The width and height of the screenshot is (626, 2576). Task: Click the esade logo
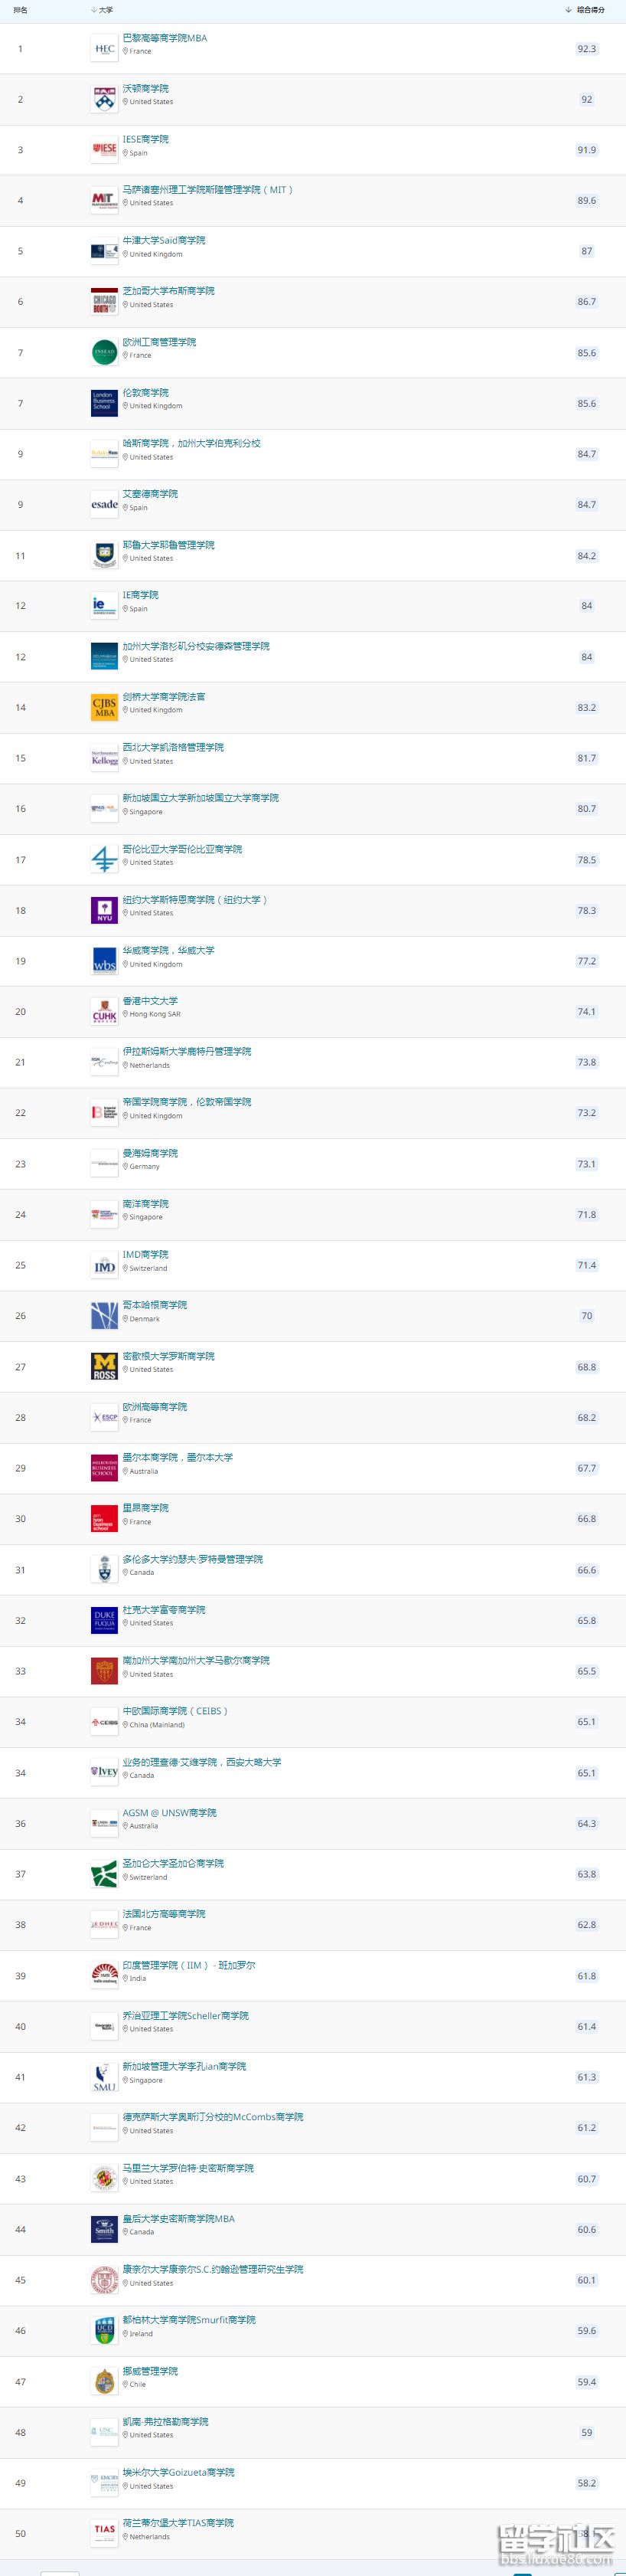(x=104, y=505)
